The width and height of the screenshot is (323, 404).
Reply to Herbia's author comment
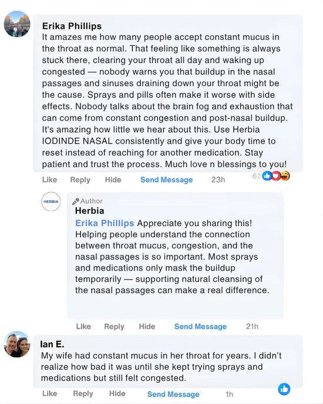114,326
